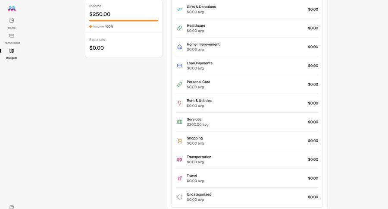Viewport: 388px width, 209px height.
Task: Open the Transactions card icon
Action: click(x=12, y=36)
